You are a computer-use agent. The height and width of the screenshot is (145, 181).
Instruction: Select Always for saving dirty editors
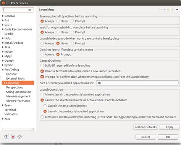tap(42, 21)
